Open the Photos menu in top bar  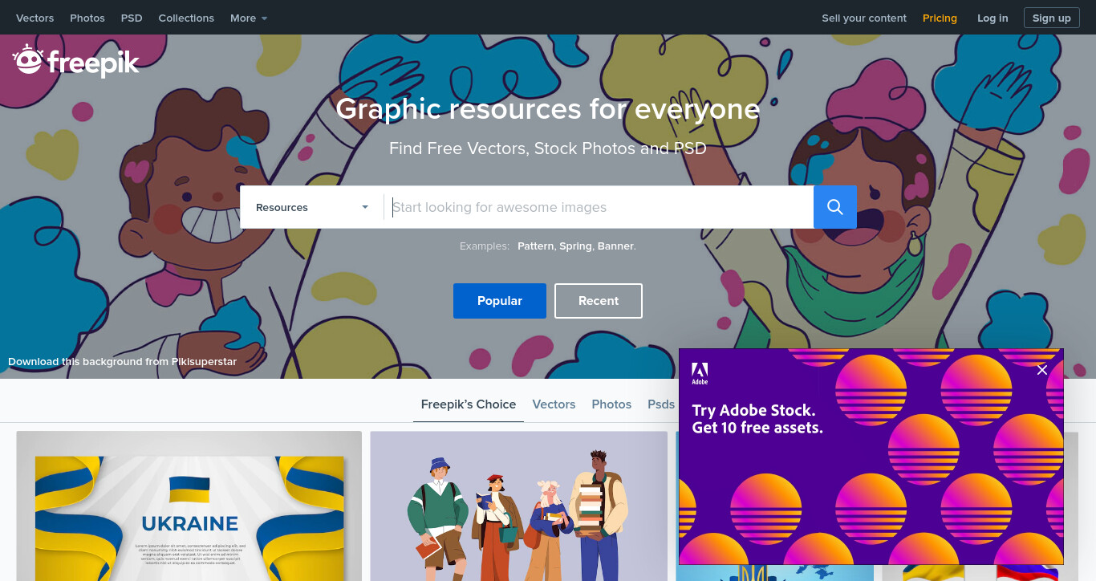87,18
